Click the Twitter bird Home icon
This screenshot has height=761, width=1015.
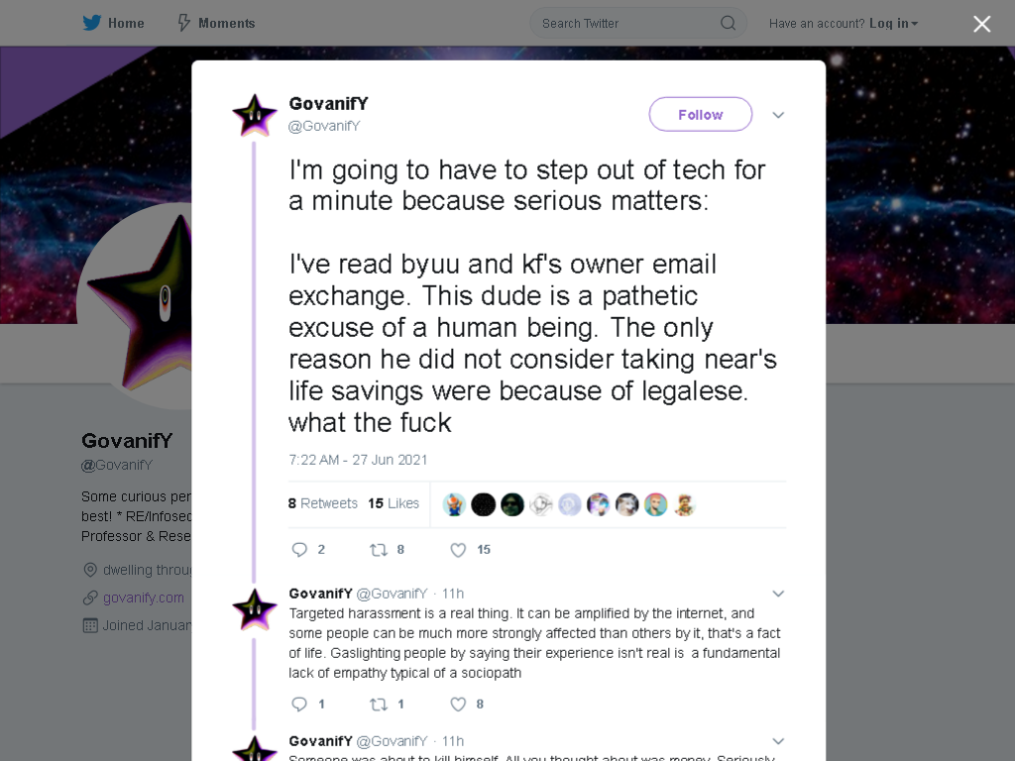[x=92, y=23]
